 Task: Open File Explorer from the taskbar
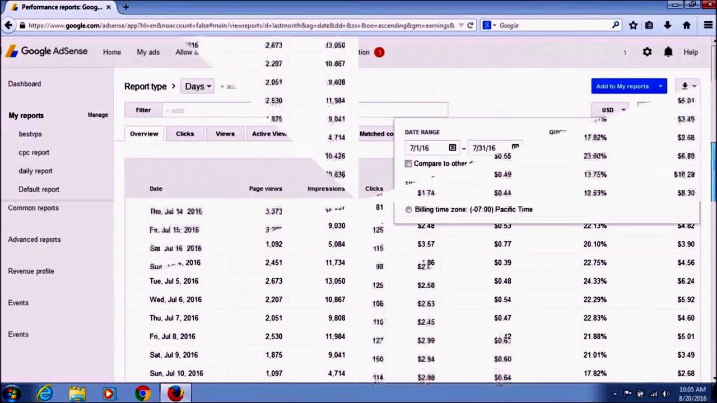click(77, 393)
